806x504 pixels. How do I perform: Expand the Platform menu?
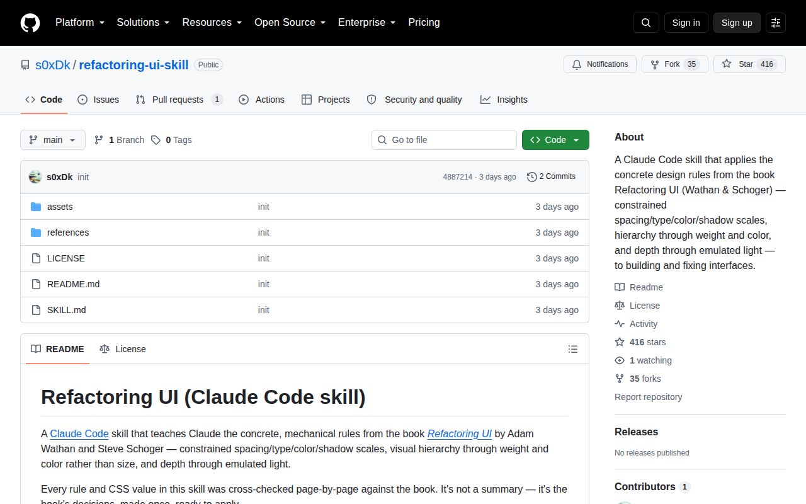coord(79,23)
